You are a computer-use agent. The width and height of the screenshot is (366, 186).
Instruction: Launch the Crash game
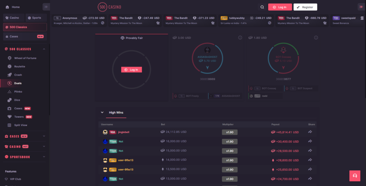click(x=18, y=75)
